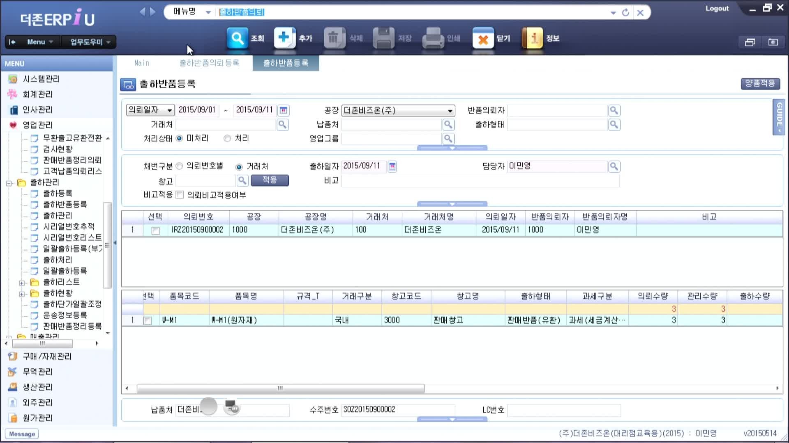Click the 수주번호 input field
This screenshot has height=443, width=789.
click(398, 410)
